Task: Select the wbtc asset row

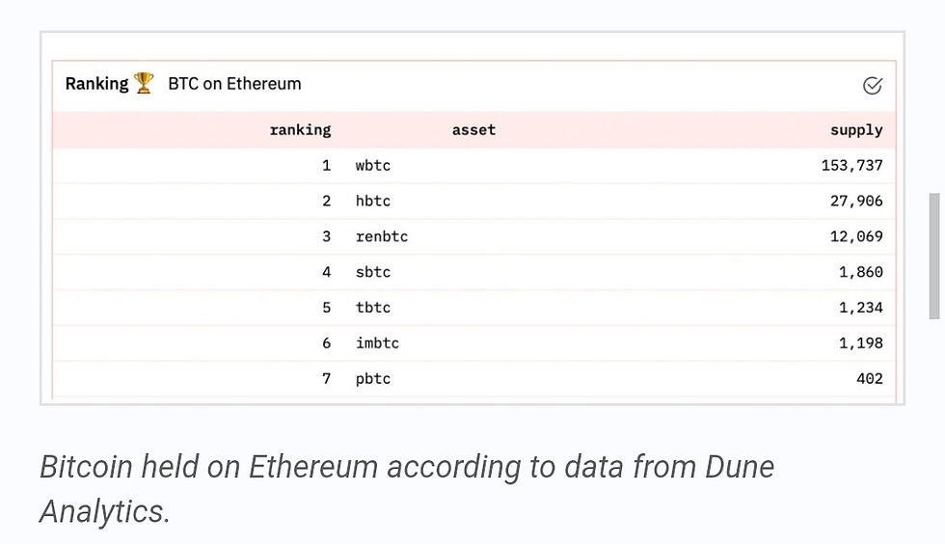Action: click(474, 165)
